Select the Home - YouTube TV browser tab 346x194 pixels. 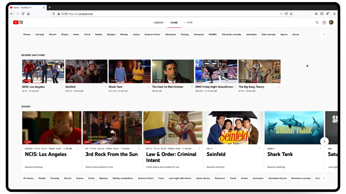pos(27,8)
